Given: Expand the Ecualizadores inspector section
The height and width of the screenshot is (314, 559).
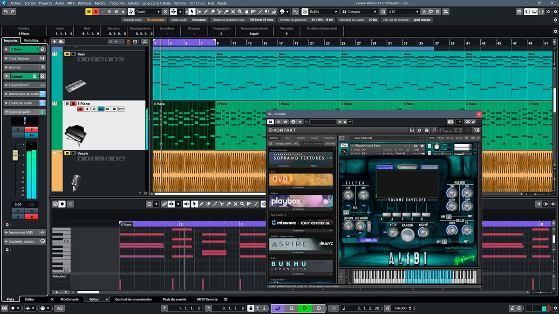Looking at the screenshot, I should 25,85.
